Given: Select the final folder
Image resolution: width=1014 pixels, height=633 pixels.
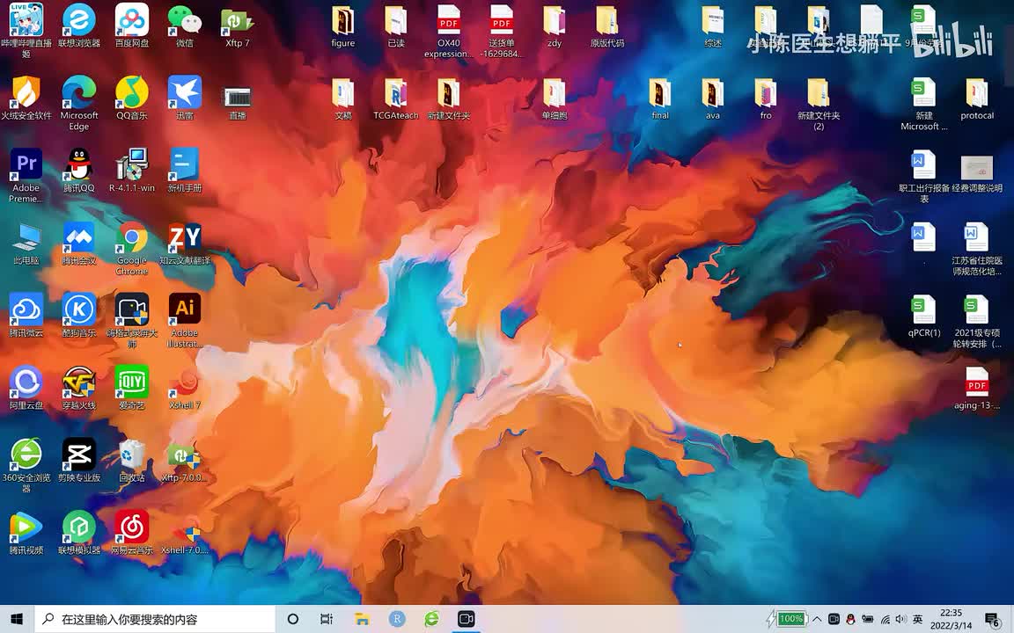Looking at the screenshot, I should pyautogui.click(x=659, y=98).
